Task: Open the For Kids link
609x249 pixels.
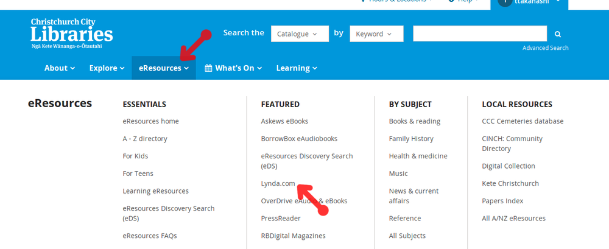Action: [x=136, y=156]
